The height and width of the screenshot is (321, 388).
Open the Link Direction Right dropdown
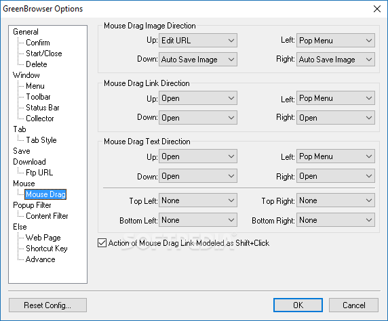[336, 118]
